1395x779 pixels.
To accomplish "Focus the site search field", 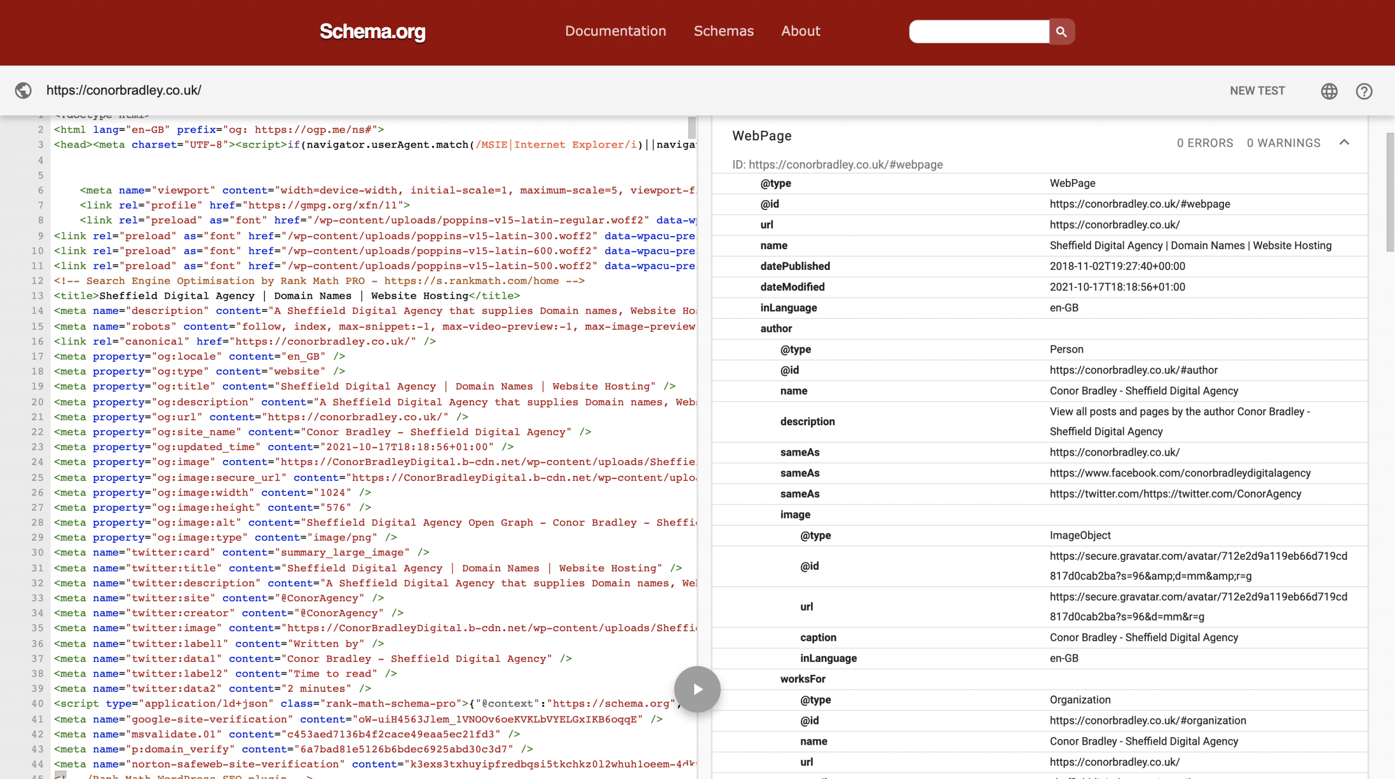I will pos(979,32).
